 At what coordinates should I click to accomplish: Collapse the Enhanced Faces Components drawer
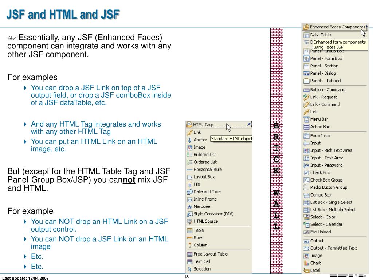[335, 27]
